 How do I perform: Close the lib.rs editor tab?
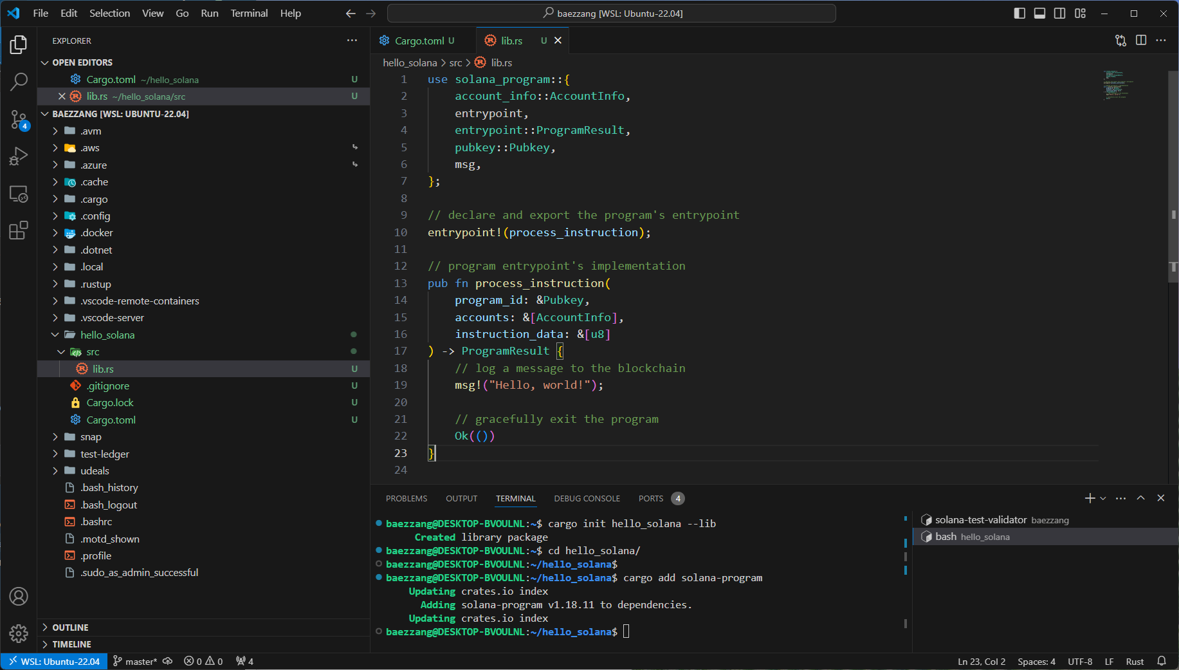click(x=558, y=41)
